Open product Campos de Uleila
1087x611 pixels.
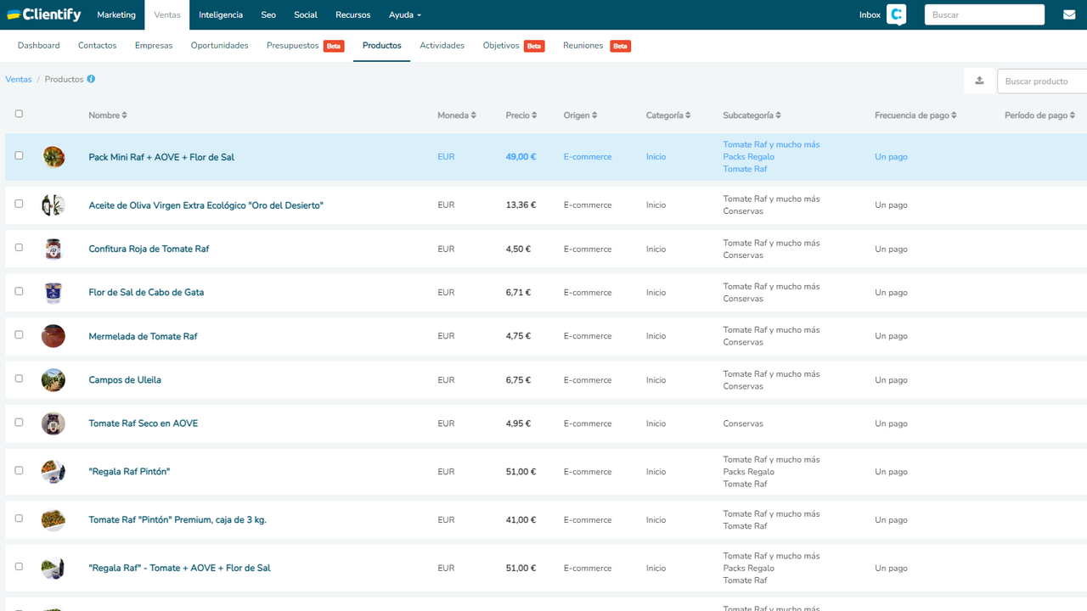125,380
